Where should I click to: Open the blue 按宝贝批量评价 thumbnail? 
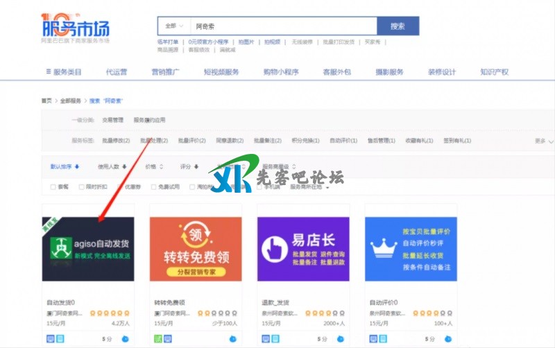click(x=411, y=250)
